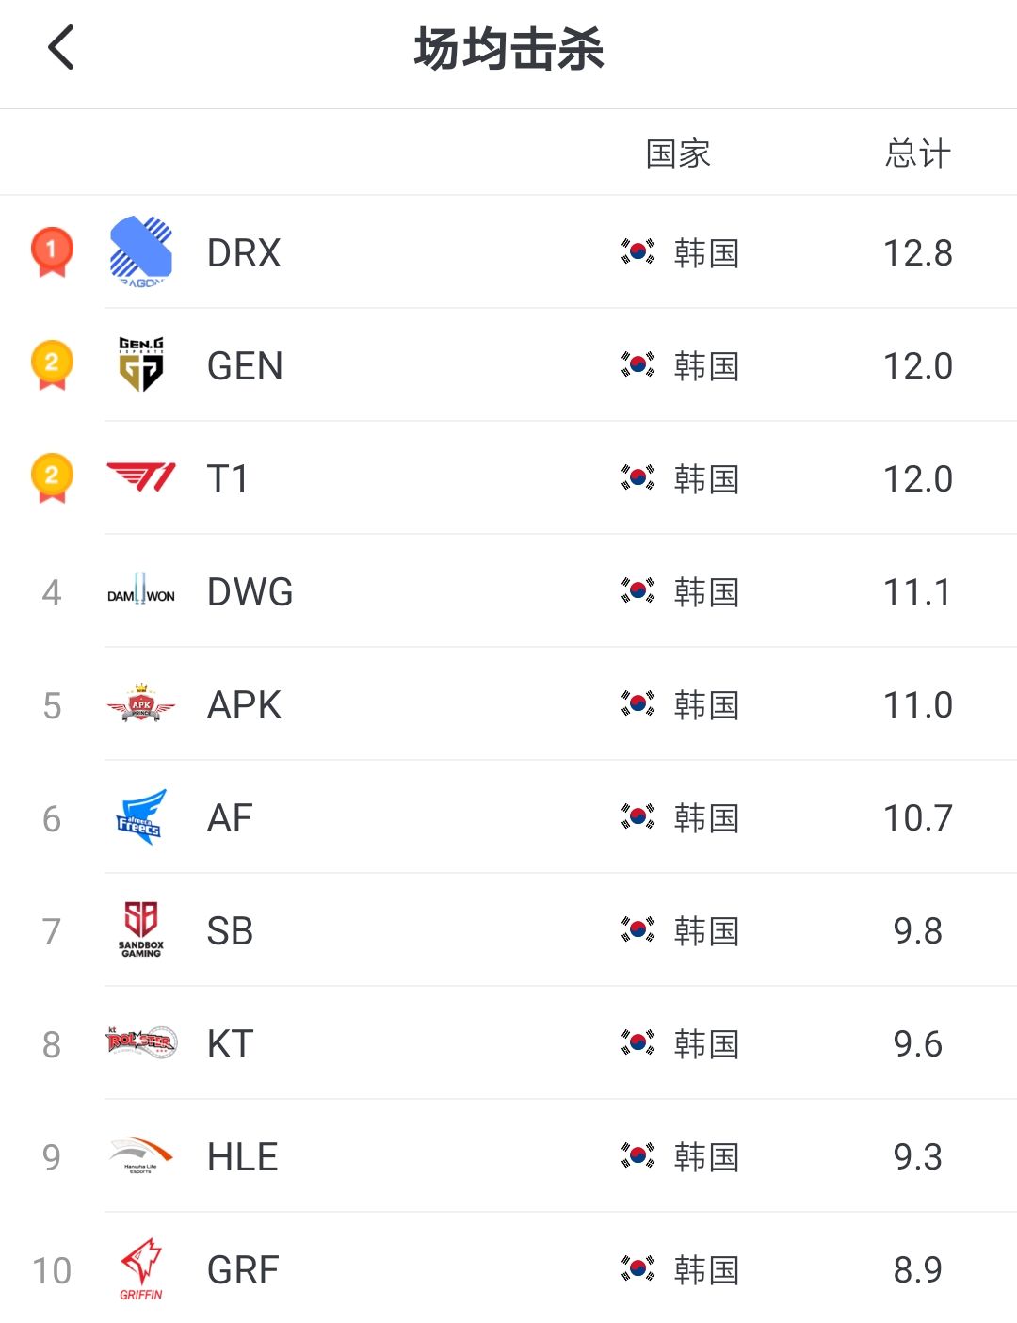Click the 国家 column header
This screenshot has width=1017, height=1323.
coord(678,153)
